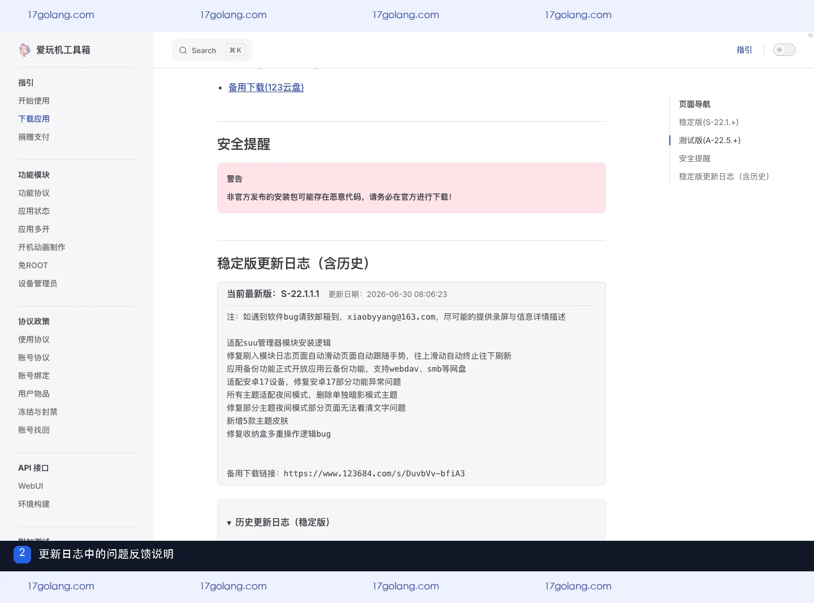
Task: Click the 安全提醒 heading
Action: tap(244, 144)
